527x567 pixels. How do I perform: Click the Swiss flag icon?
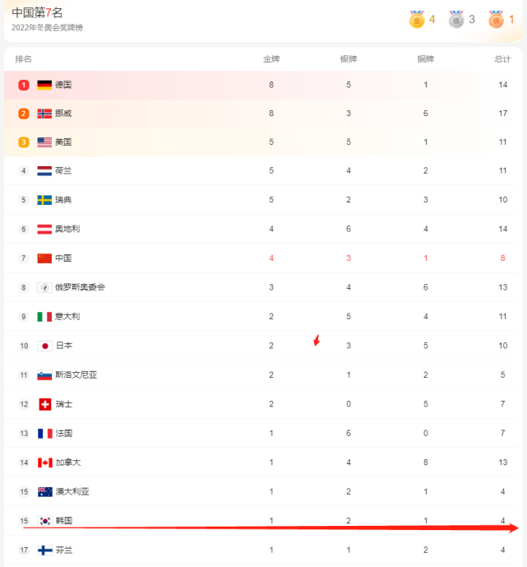(x=44, y=404)
